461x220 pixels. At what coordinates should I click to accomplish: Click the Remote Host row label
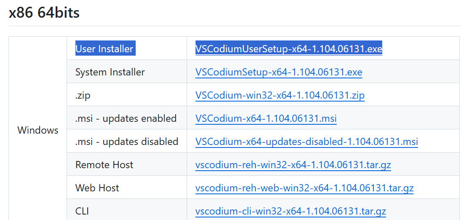click(105, 164)
